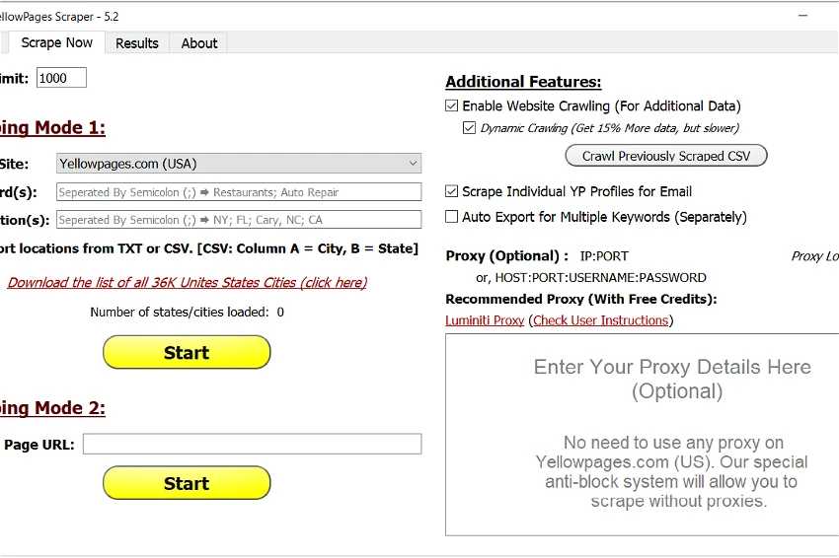
Task: Click the Crawl Previously Scraped CSV button
Action: (666, 156)
